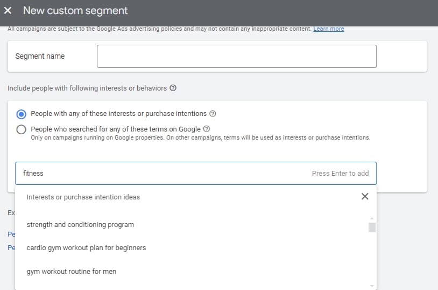Viewport: 438px width, 290px height.
Task: Dismiss the purchase intention ideas panel
Action: [x=365, y=197]
